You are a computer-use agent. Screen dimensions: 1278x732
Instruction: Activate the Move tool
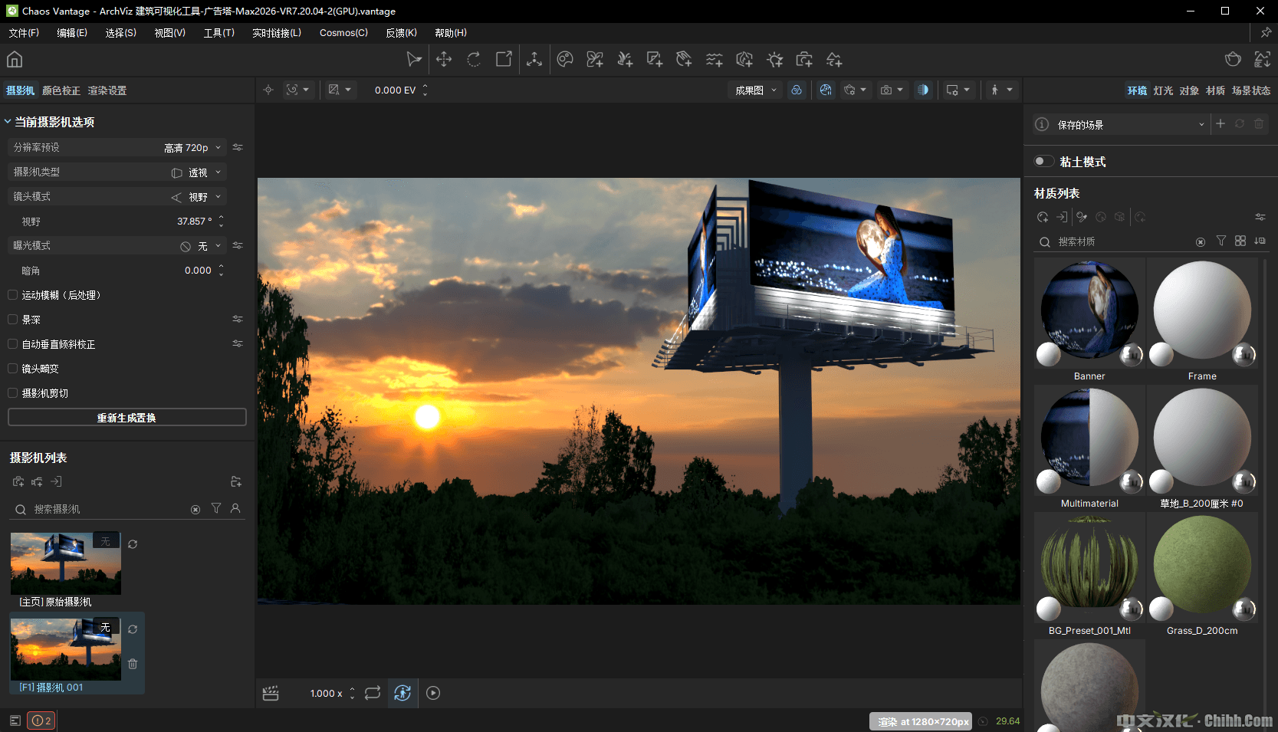(444, 60)
